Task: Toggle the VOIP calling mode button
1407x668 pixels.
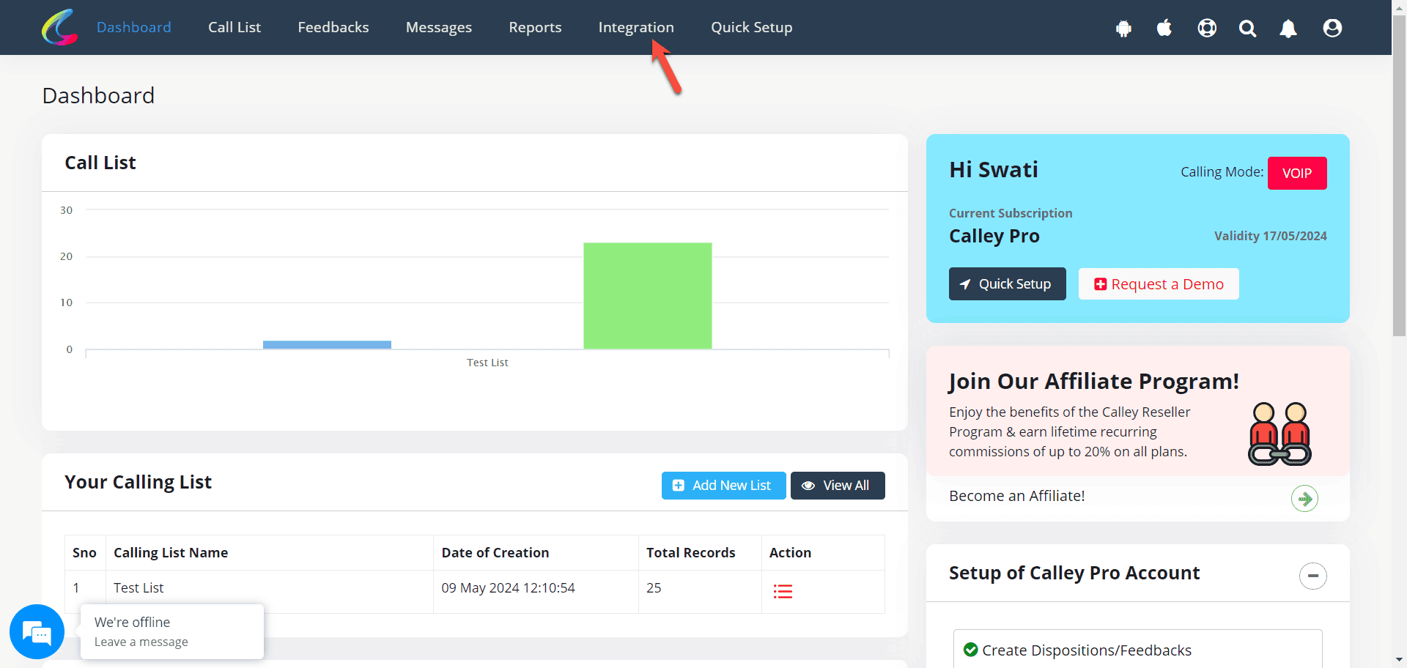Action: point(1296,173)
